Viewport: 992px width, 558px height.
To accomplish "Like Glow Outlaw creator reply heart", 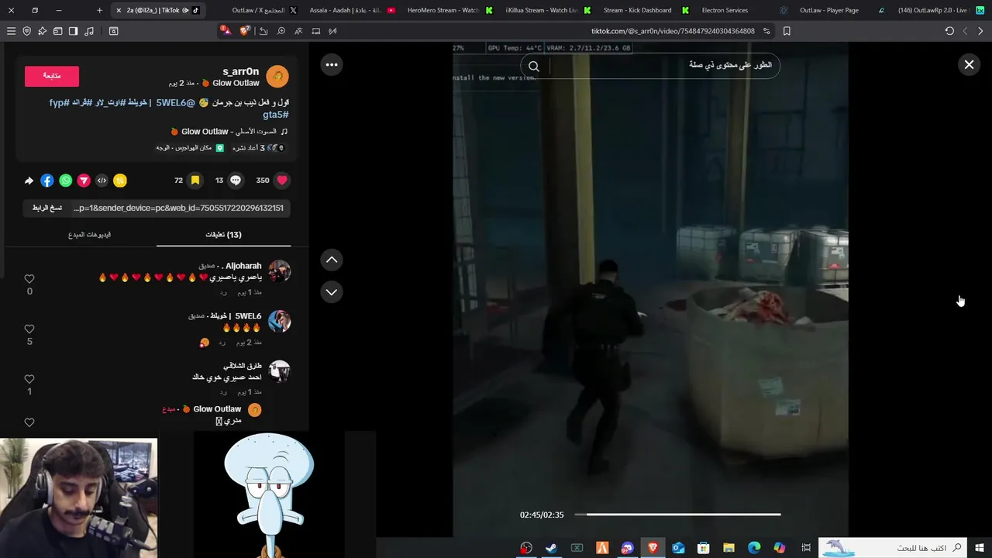I will [29, 423].
